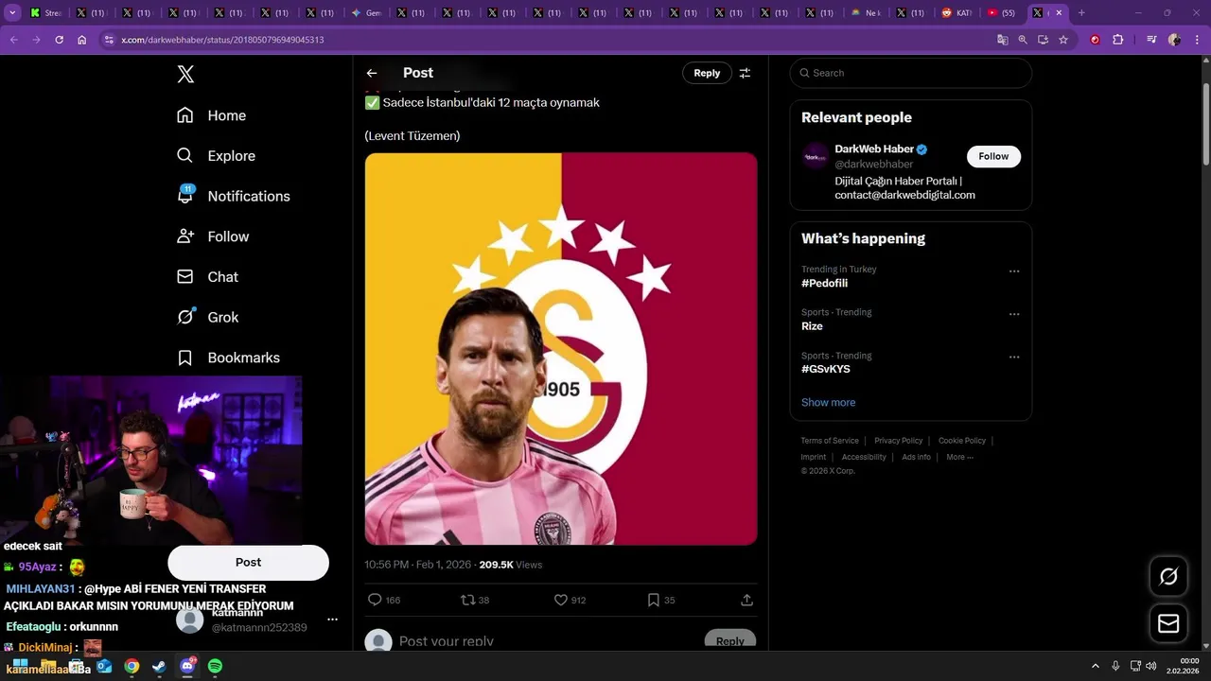Switch to the Gemini tab
The height and width of the screenshot is (681, 1211).
(365, 12)
